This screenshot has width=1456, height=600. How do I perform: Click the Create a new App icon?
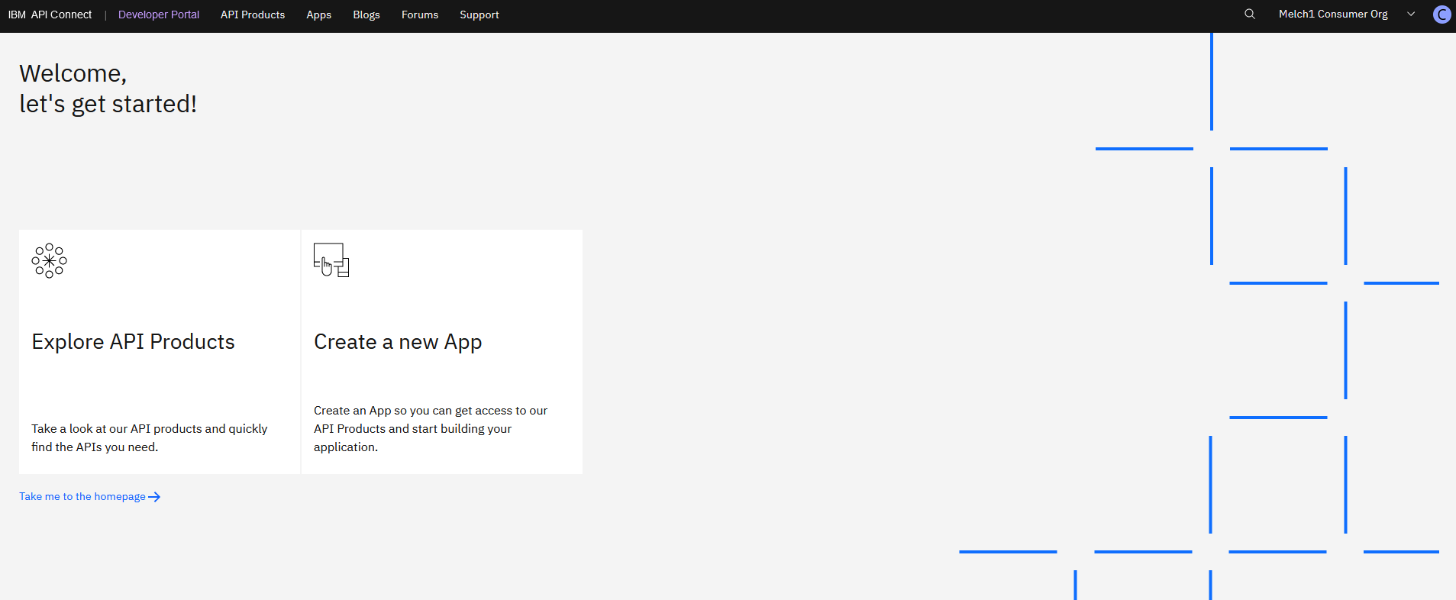point(331,260)
